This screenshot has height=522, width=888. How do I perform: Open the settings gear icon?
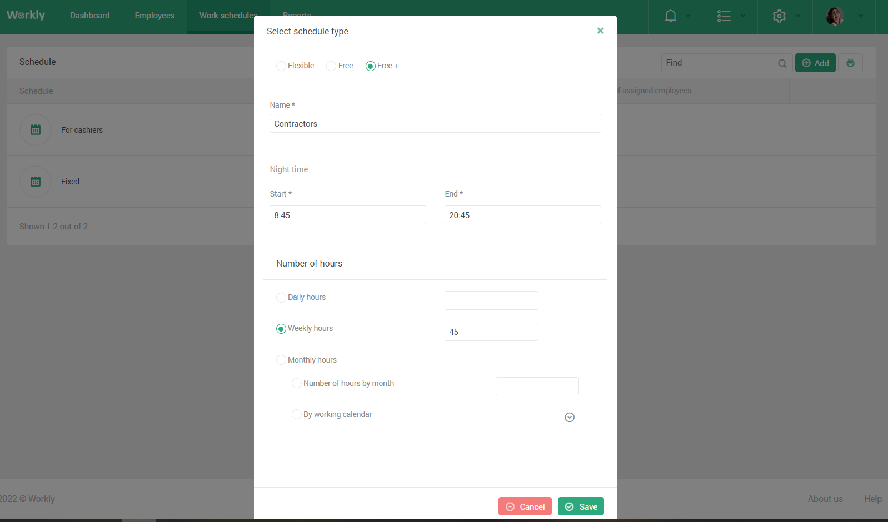point(779,16)
